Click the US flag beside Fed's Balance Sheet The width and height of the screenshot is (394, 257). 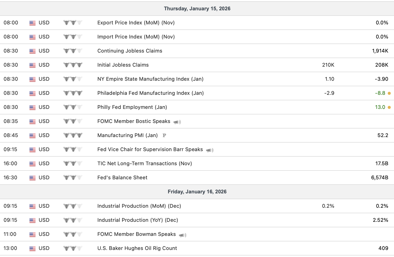click(x=32, y=178)
